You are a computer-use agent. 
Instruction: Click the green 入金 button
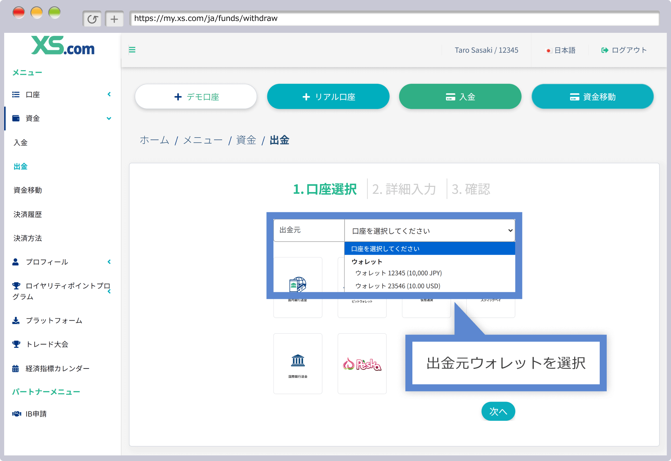(460, 96)
